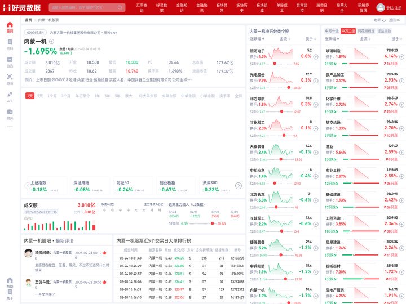
Task: Switch to 申万二级 tab
Action: (348, 31)
